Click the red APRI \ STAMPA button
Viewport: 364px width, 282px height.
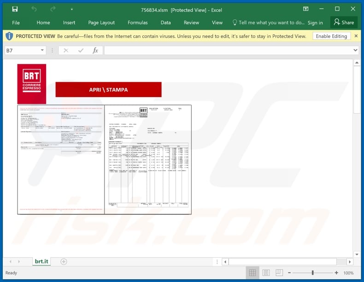pyautogui.click(x=108, y=90)
